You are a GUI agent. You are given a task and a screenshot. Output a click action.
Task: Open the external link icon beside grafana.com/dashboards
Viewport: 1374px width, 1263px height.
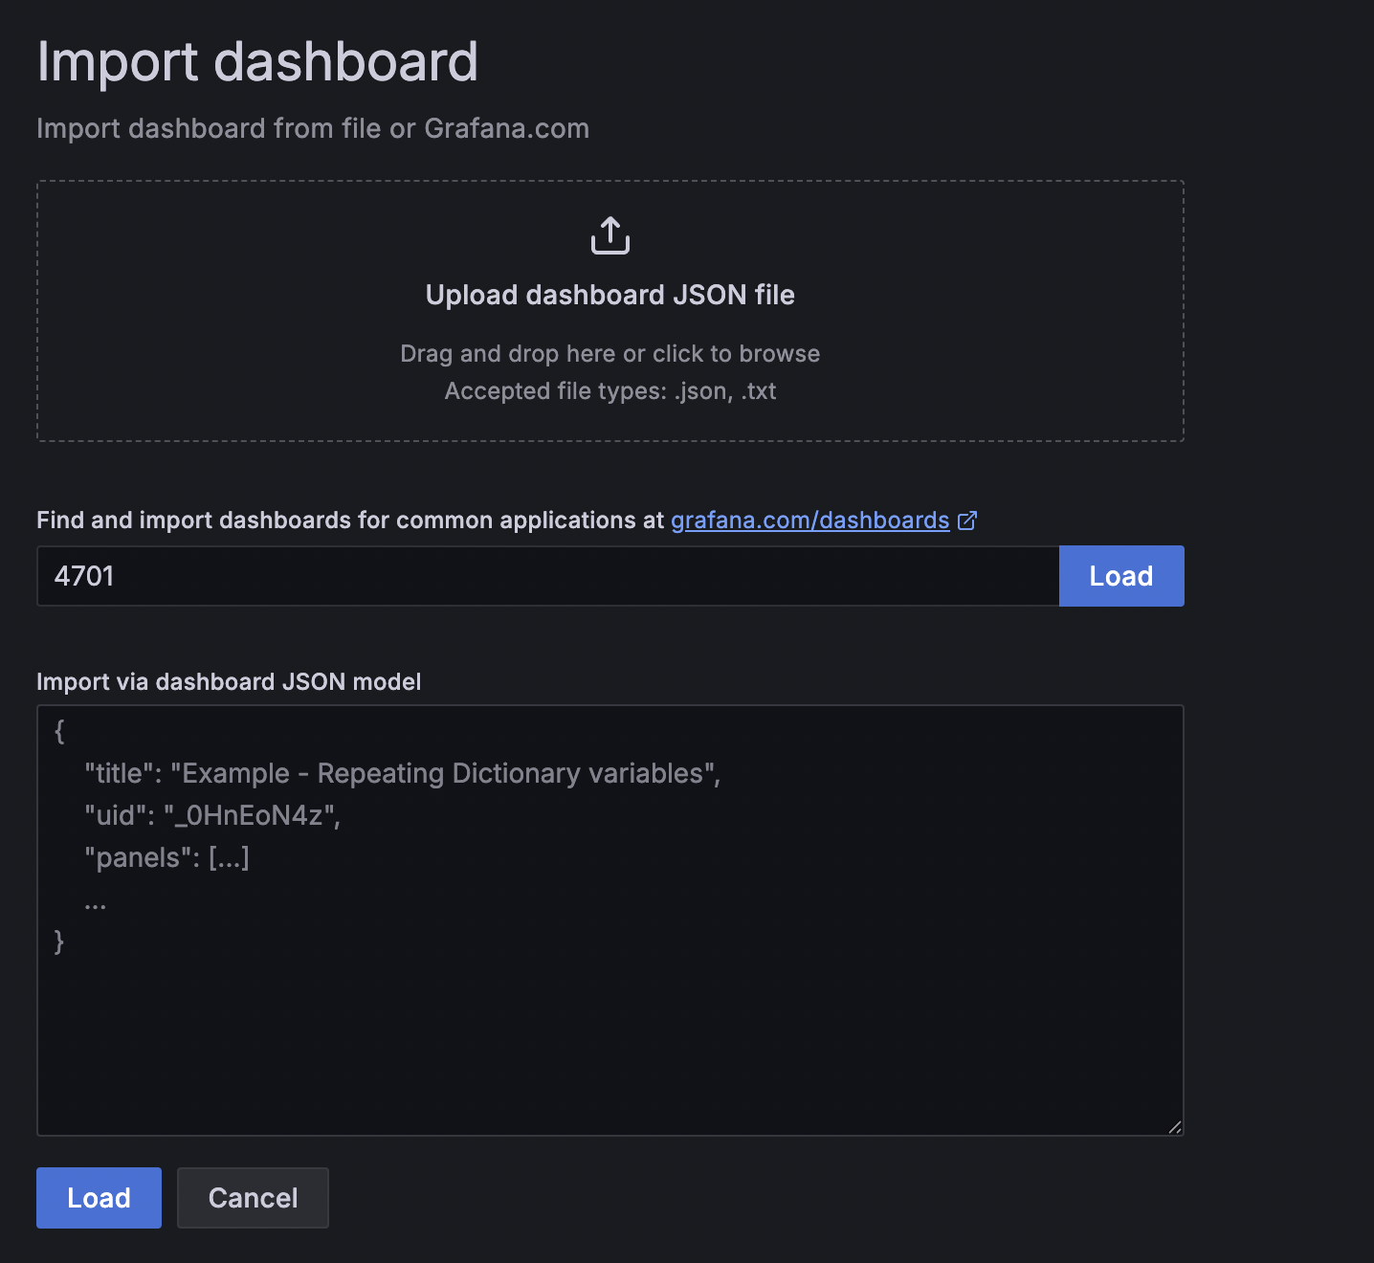click(967, 521)
